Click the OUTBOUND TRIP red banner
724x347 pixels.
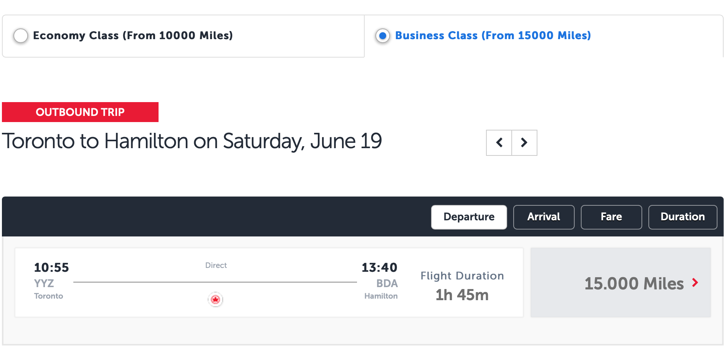pos(80,112)
